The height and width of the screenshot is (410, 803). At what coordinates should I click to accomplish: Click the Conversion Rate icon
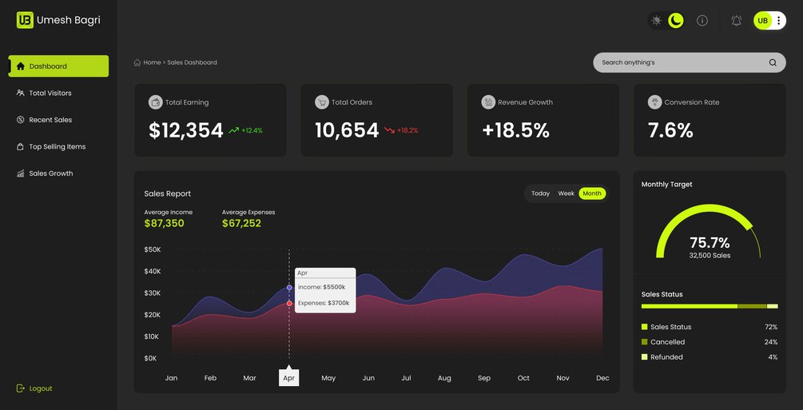(x=655, y=102)
